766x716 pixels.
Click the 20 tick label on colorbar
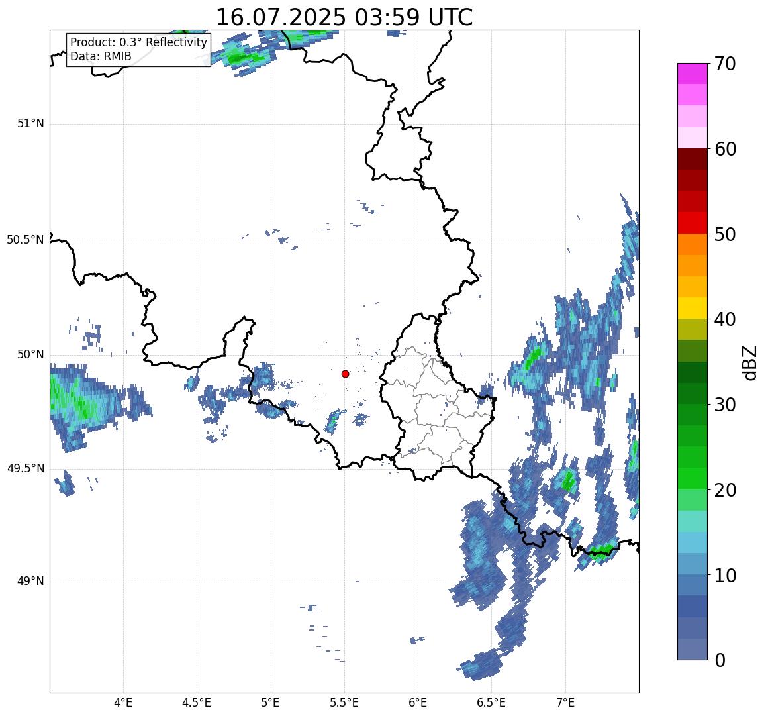(x=725, y=490)
